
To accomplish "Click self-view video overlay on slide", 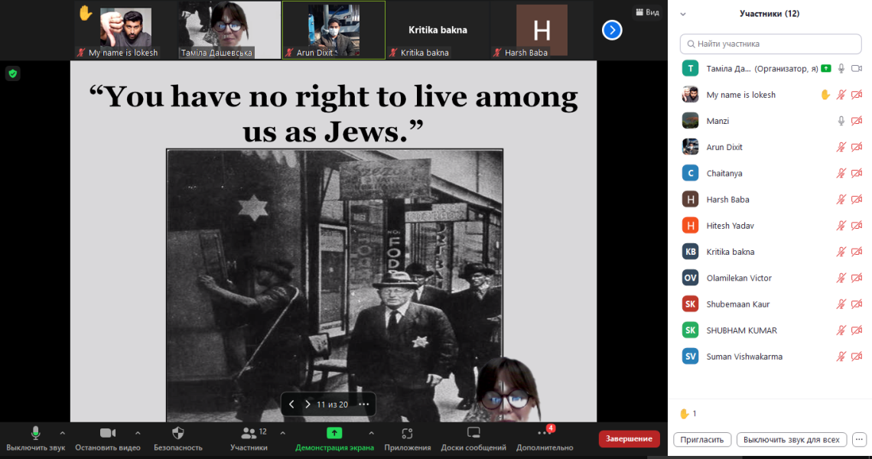I will [x=505, y=389].
